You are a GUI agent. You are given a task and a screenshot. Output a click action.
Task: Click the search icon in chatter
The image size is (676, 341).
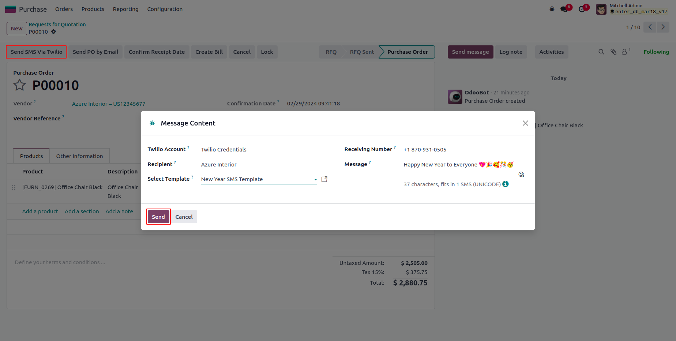(601, 52)
